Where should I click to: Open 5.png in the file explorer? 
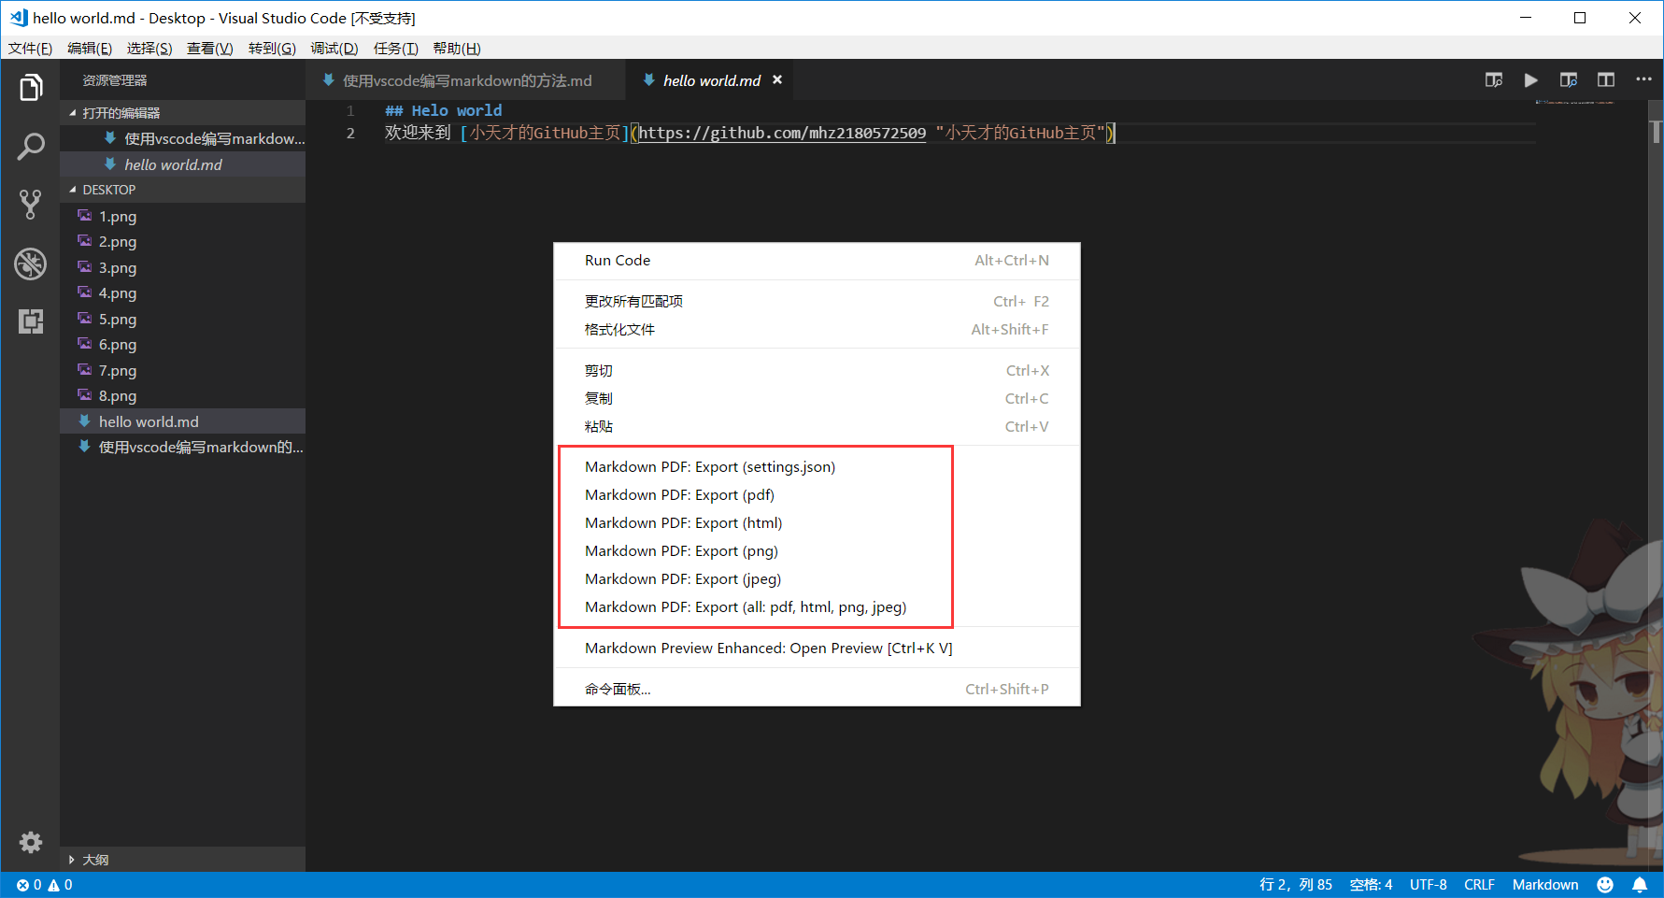click(182, 320)
